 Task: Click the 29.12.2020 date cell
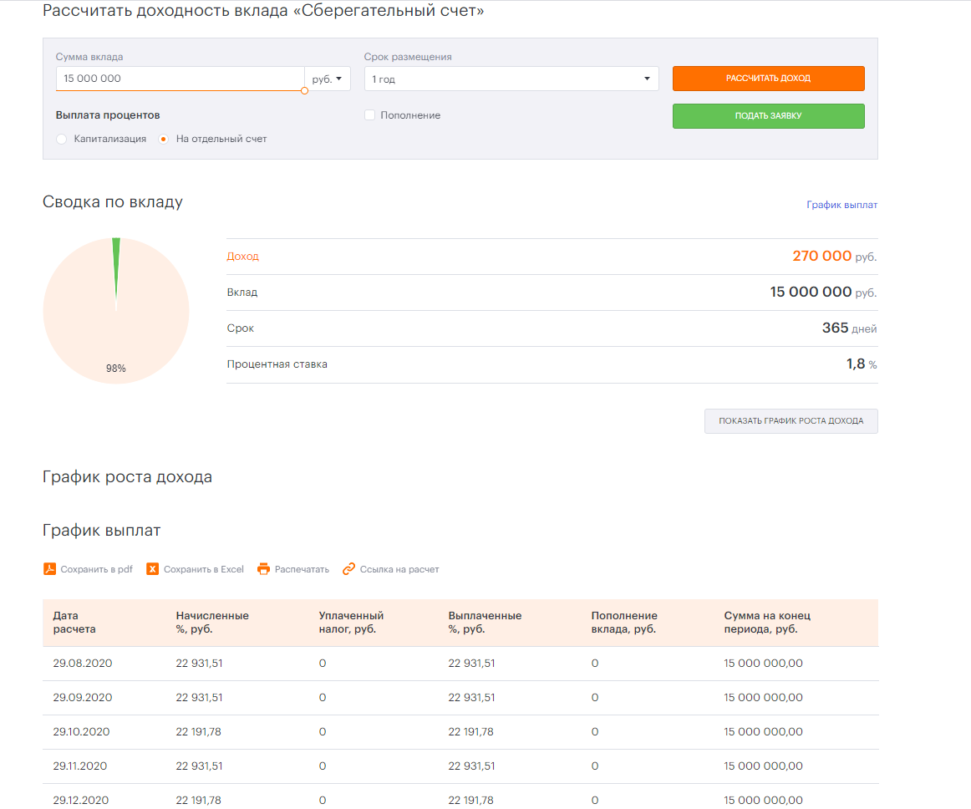coord(80,801)
